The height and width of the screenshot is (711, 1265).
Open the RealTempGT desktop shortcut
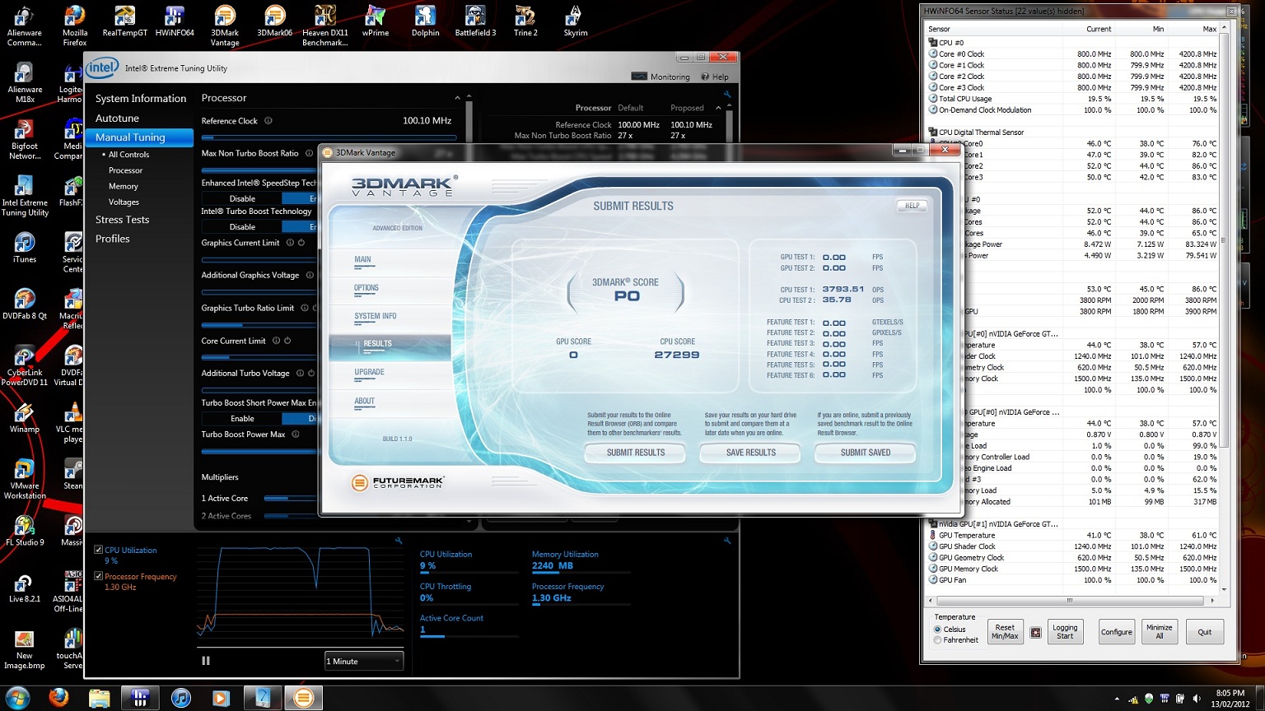pyautogui.click(x=125, y=21)
